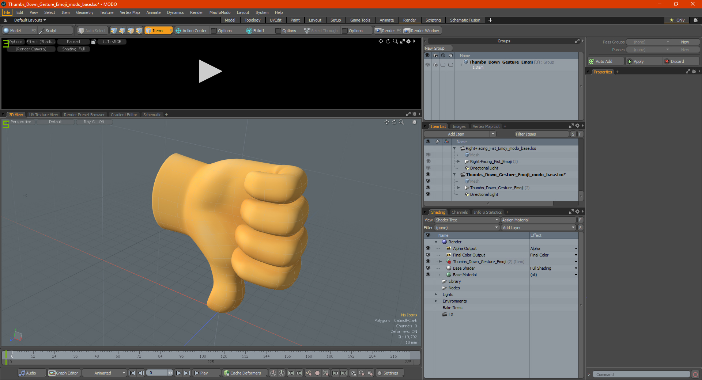Toggle visibility of Thumbs_Down_Gesture_Emoji item
The image size is (702, 380).
point(428,188)
